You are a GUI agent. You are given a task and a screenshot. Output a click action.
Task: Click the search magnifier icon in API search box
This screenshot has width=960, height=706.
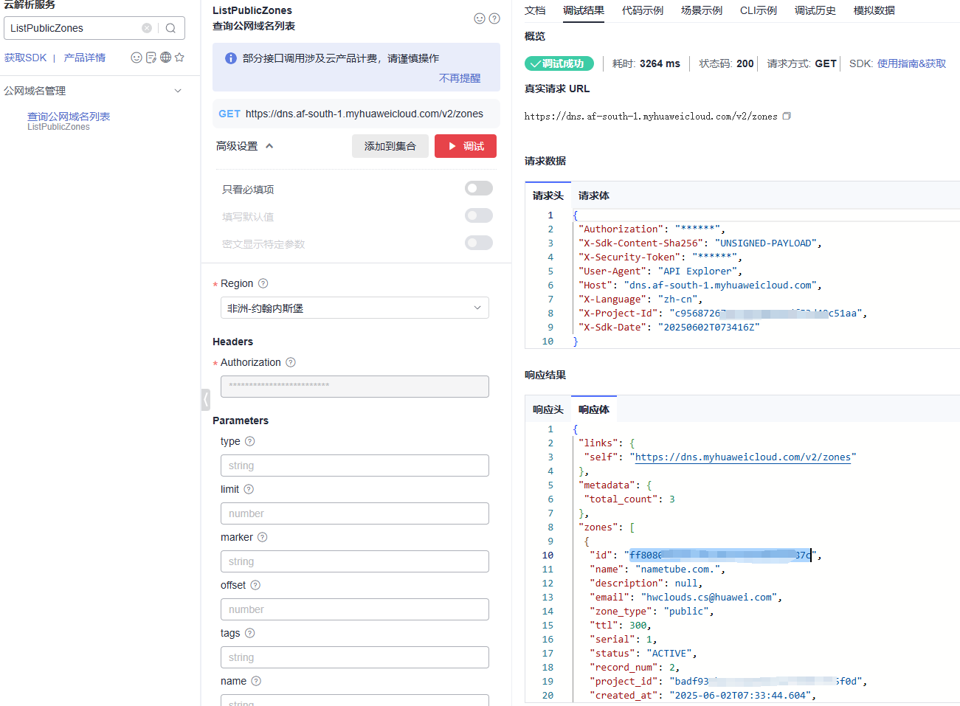click(170, 28)
